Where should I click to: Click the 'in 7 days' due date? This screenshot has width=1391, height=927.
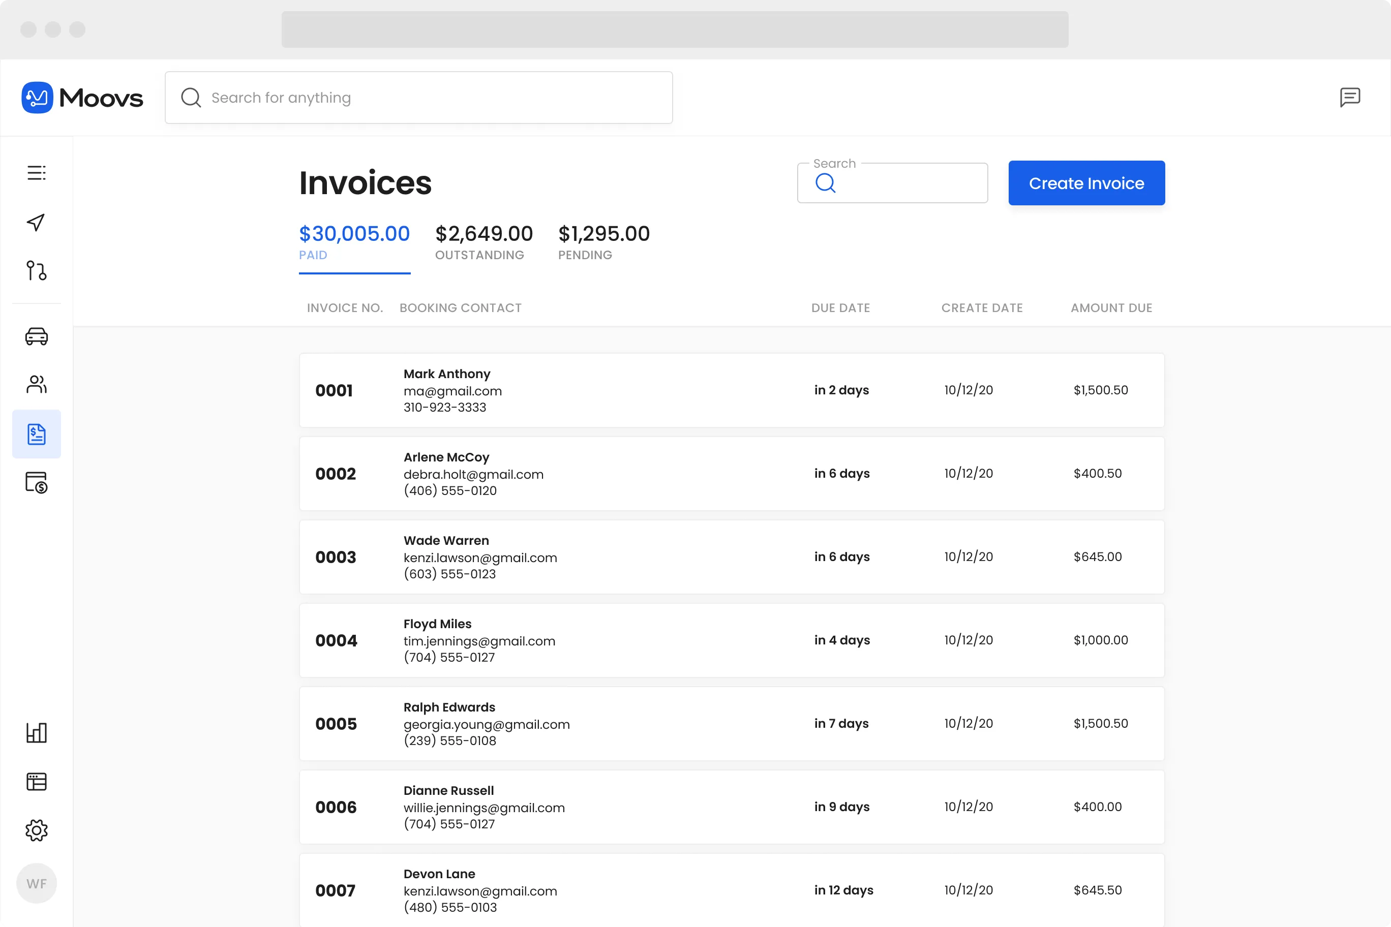[841, 724]
